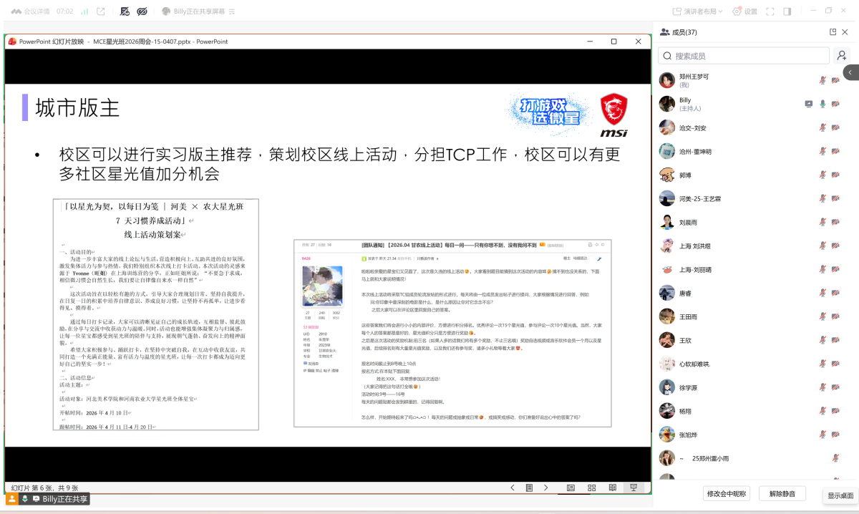Go to previous slide in PowerPoint
859x514 pixels.
click(513, 488)
